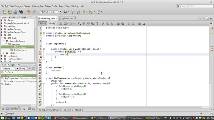The height and width of the screenshot is (120, 214).
Task: Toggle Show Inner Classes in Navigator footer
Action: [x=19, y=109]
